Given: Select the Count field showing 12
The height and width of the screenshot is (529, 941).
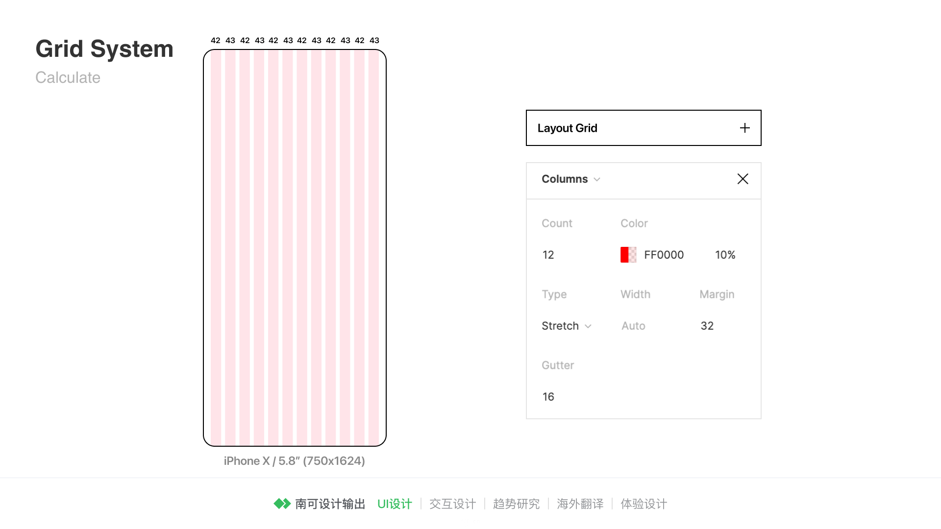Looking at the screenshot, I should 548,255.
